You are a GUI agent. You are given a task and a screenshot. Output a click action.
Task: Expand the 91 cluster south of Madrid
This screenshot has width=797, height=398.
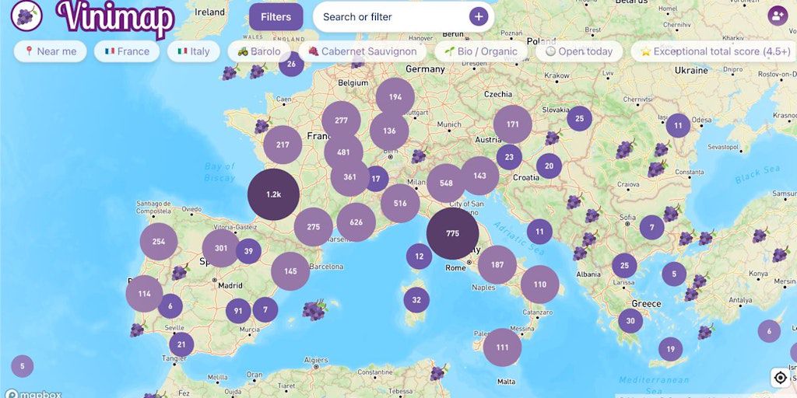[x=238, y=311]
